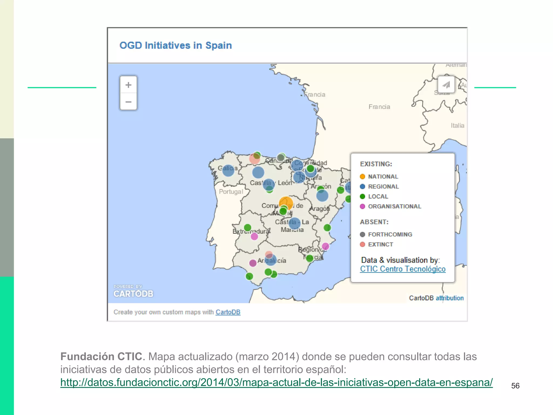Click the REGIONAL blue legend swatch
The width and height of the screenshot is (553, 415).
point(363,187)
